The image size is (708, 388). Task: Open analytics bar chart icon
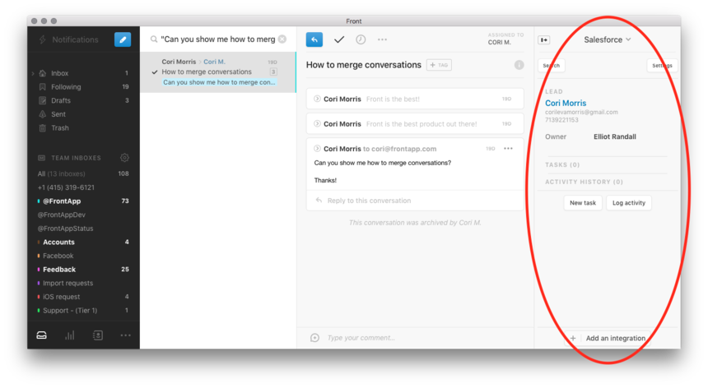pyautogui.click(x=69, y=335)
